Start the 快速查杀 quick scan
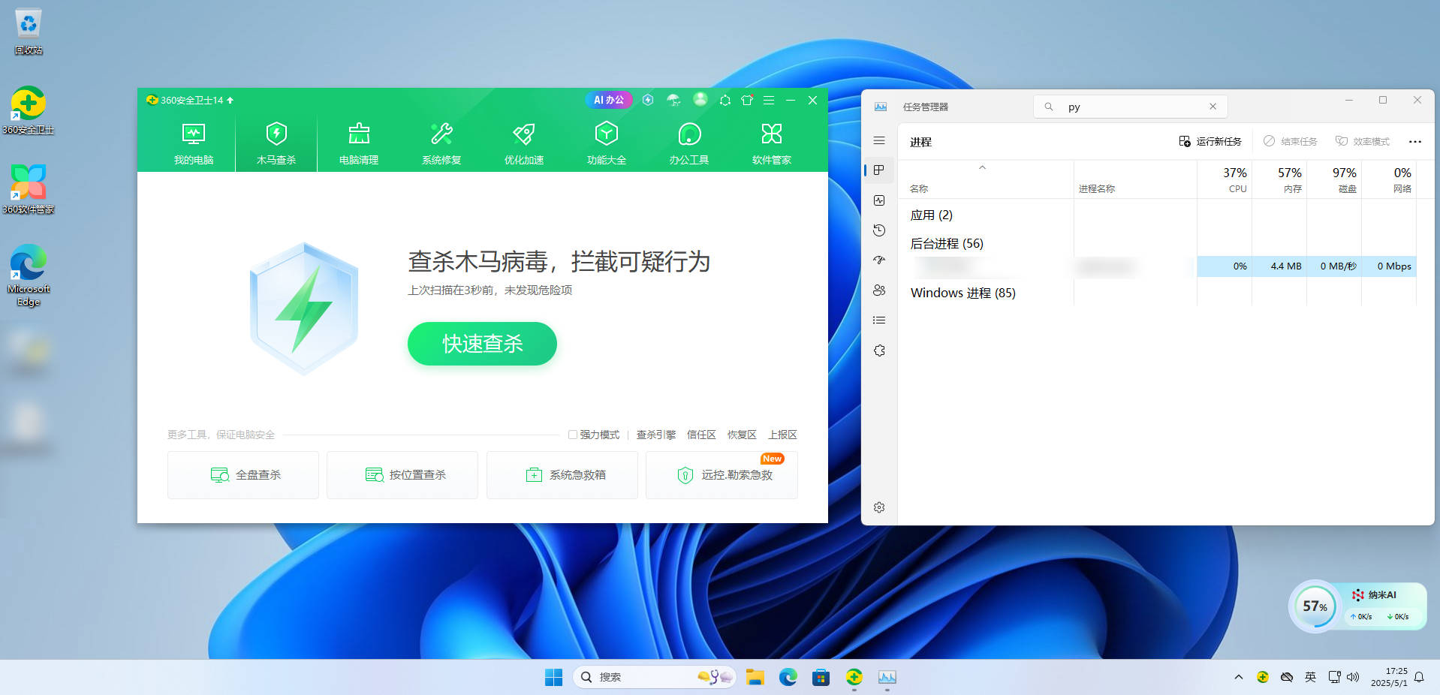 coord(482,344)
